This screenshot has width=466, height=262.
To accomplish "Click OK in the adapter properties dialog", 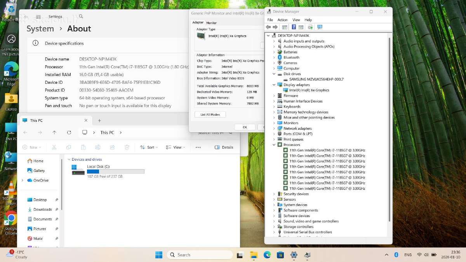I will [x=245, y=127].
